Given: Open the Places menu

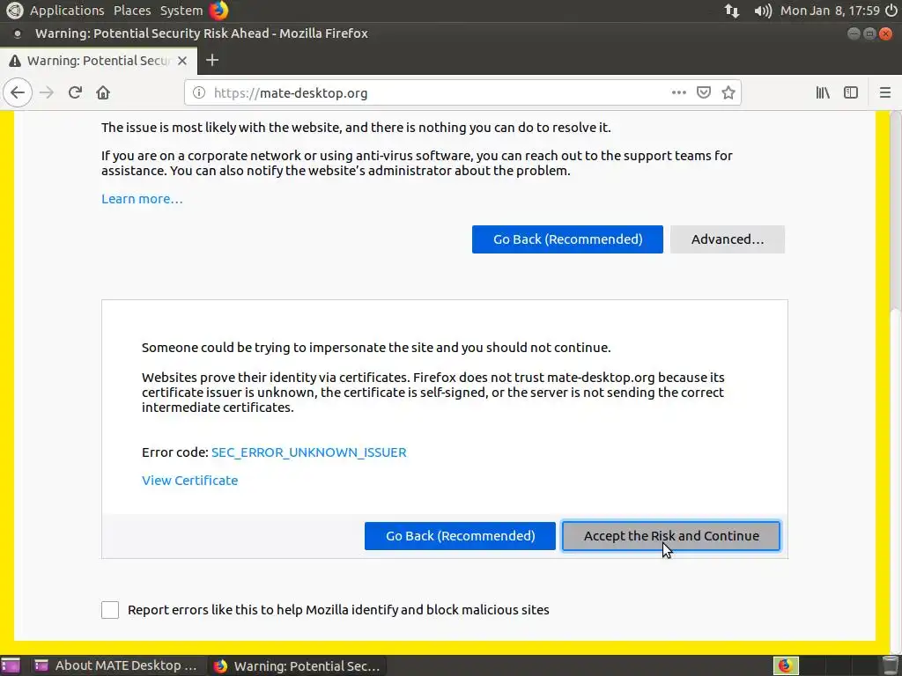Looking at the screenshot, I should coord(132,11).
